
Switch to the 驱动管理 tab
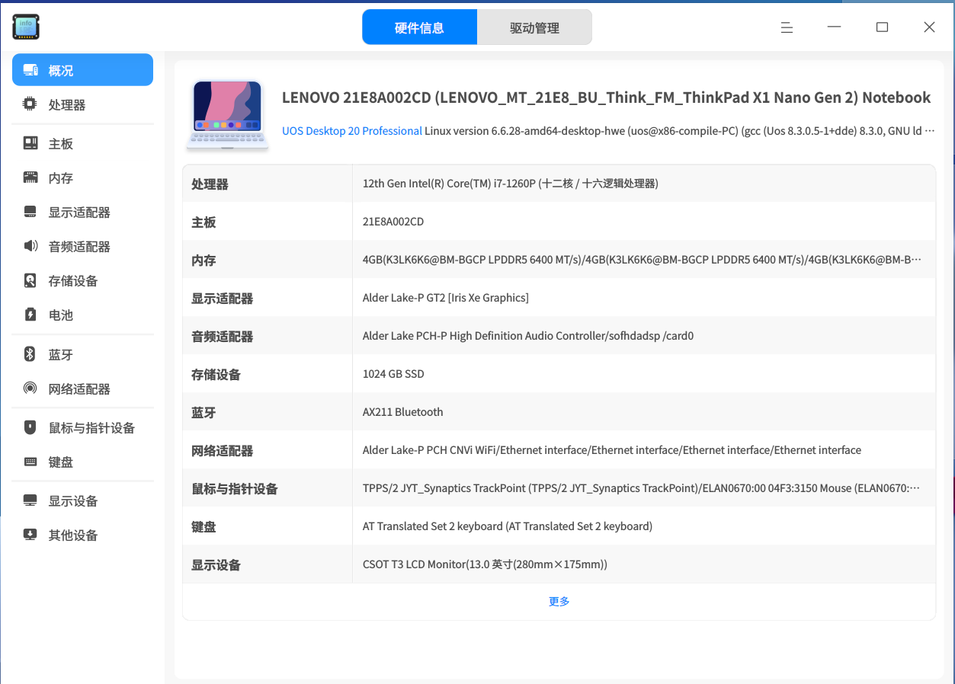(x=534, y=27)
